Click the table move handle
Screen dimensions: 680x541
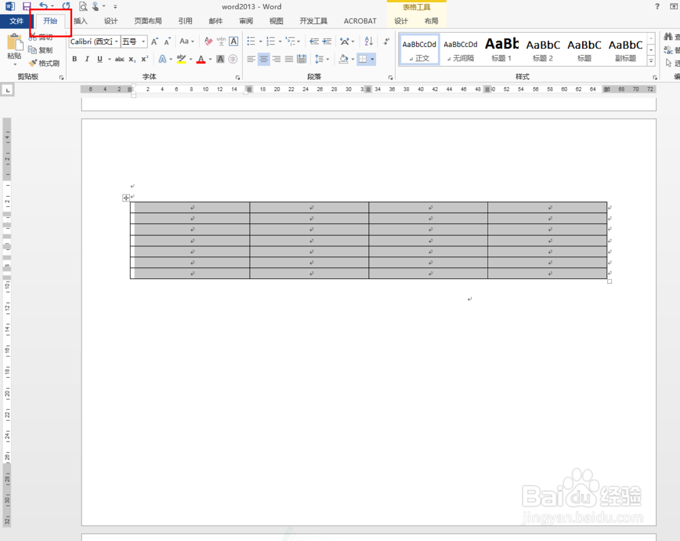point(126,198)
